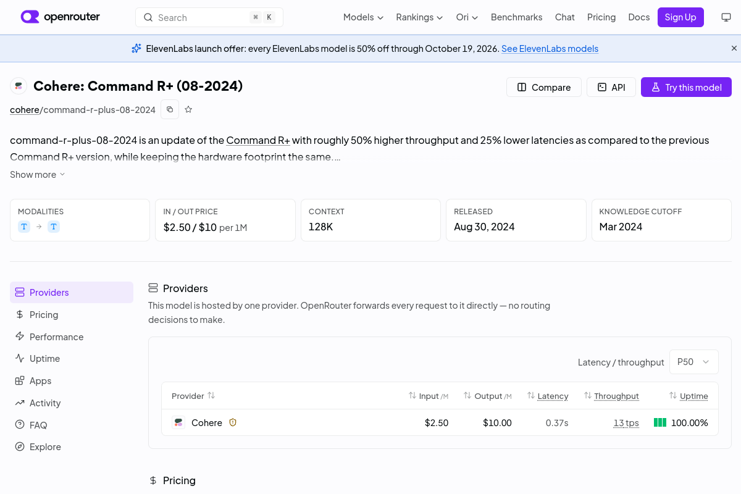Click the Sign Up button
The image size is (741, 494).
click(680, 17)
